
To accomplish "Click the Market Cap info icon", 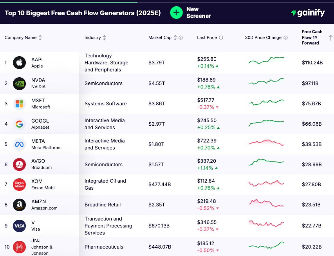I will (181, 38).
